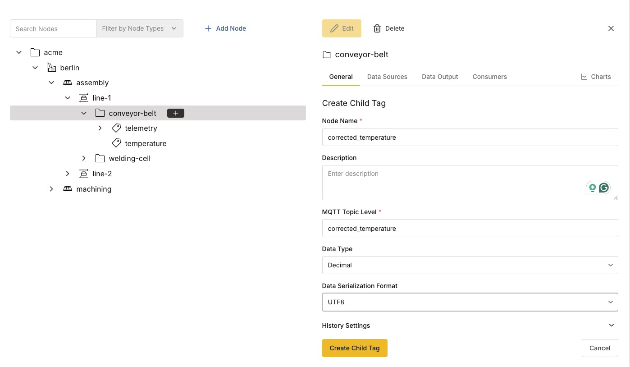The height and width of the screenshot is (367, 630).
Task: Focus the Search Nodes field
Action: point(53,28)
